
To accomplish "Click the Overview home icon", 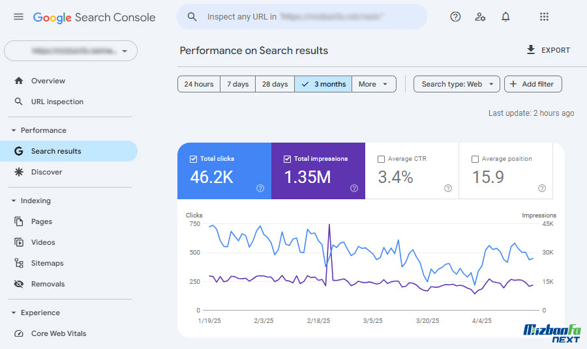I will [19, 81].
